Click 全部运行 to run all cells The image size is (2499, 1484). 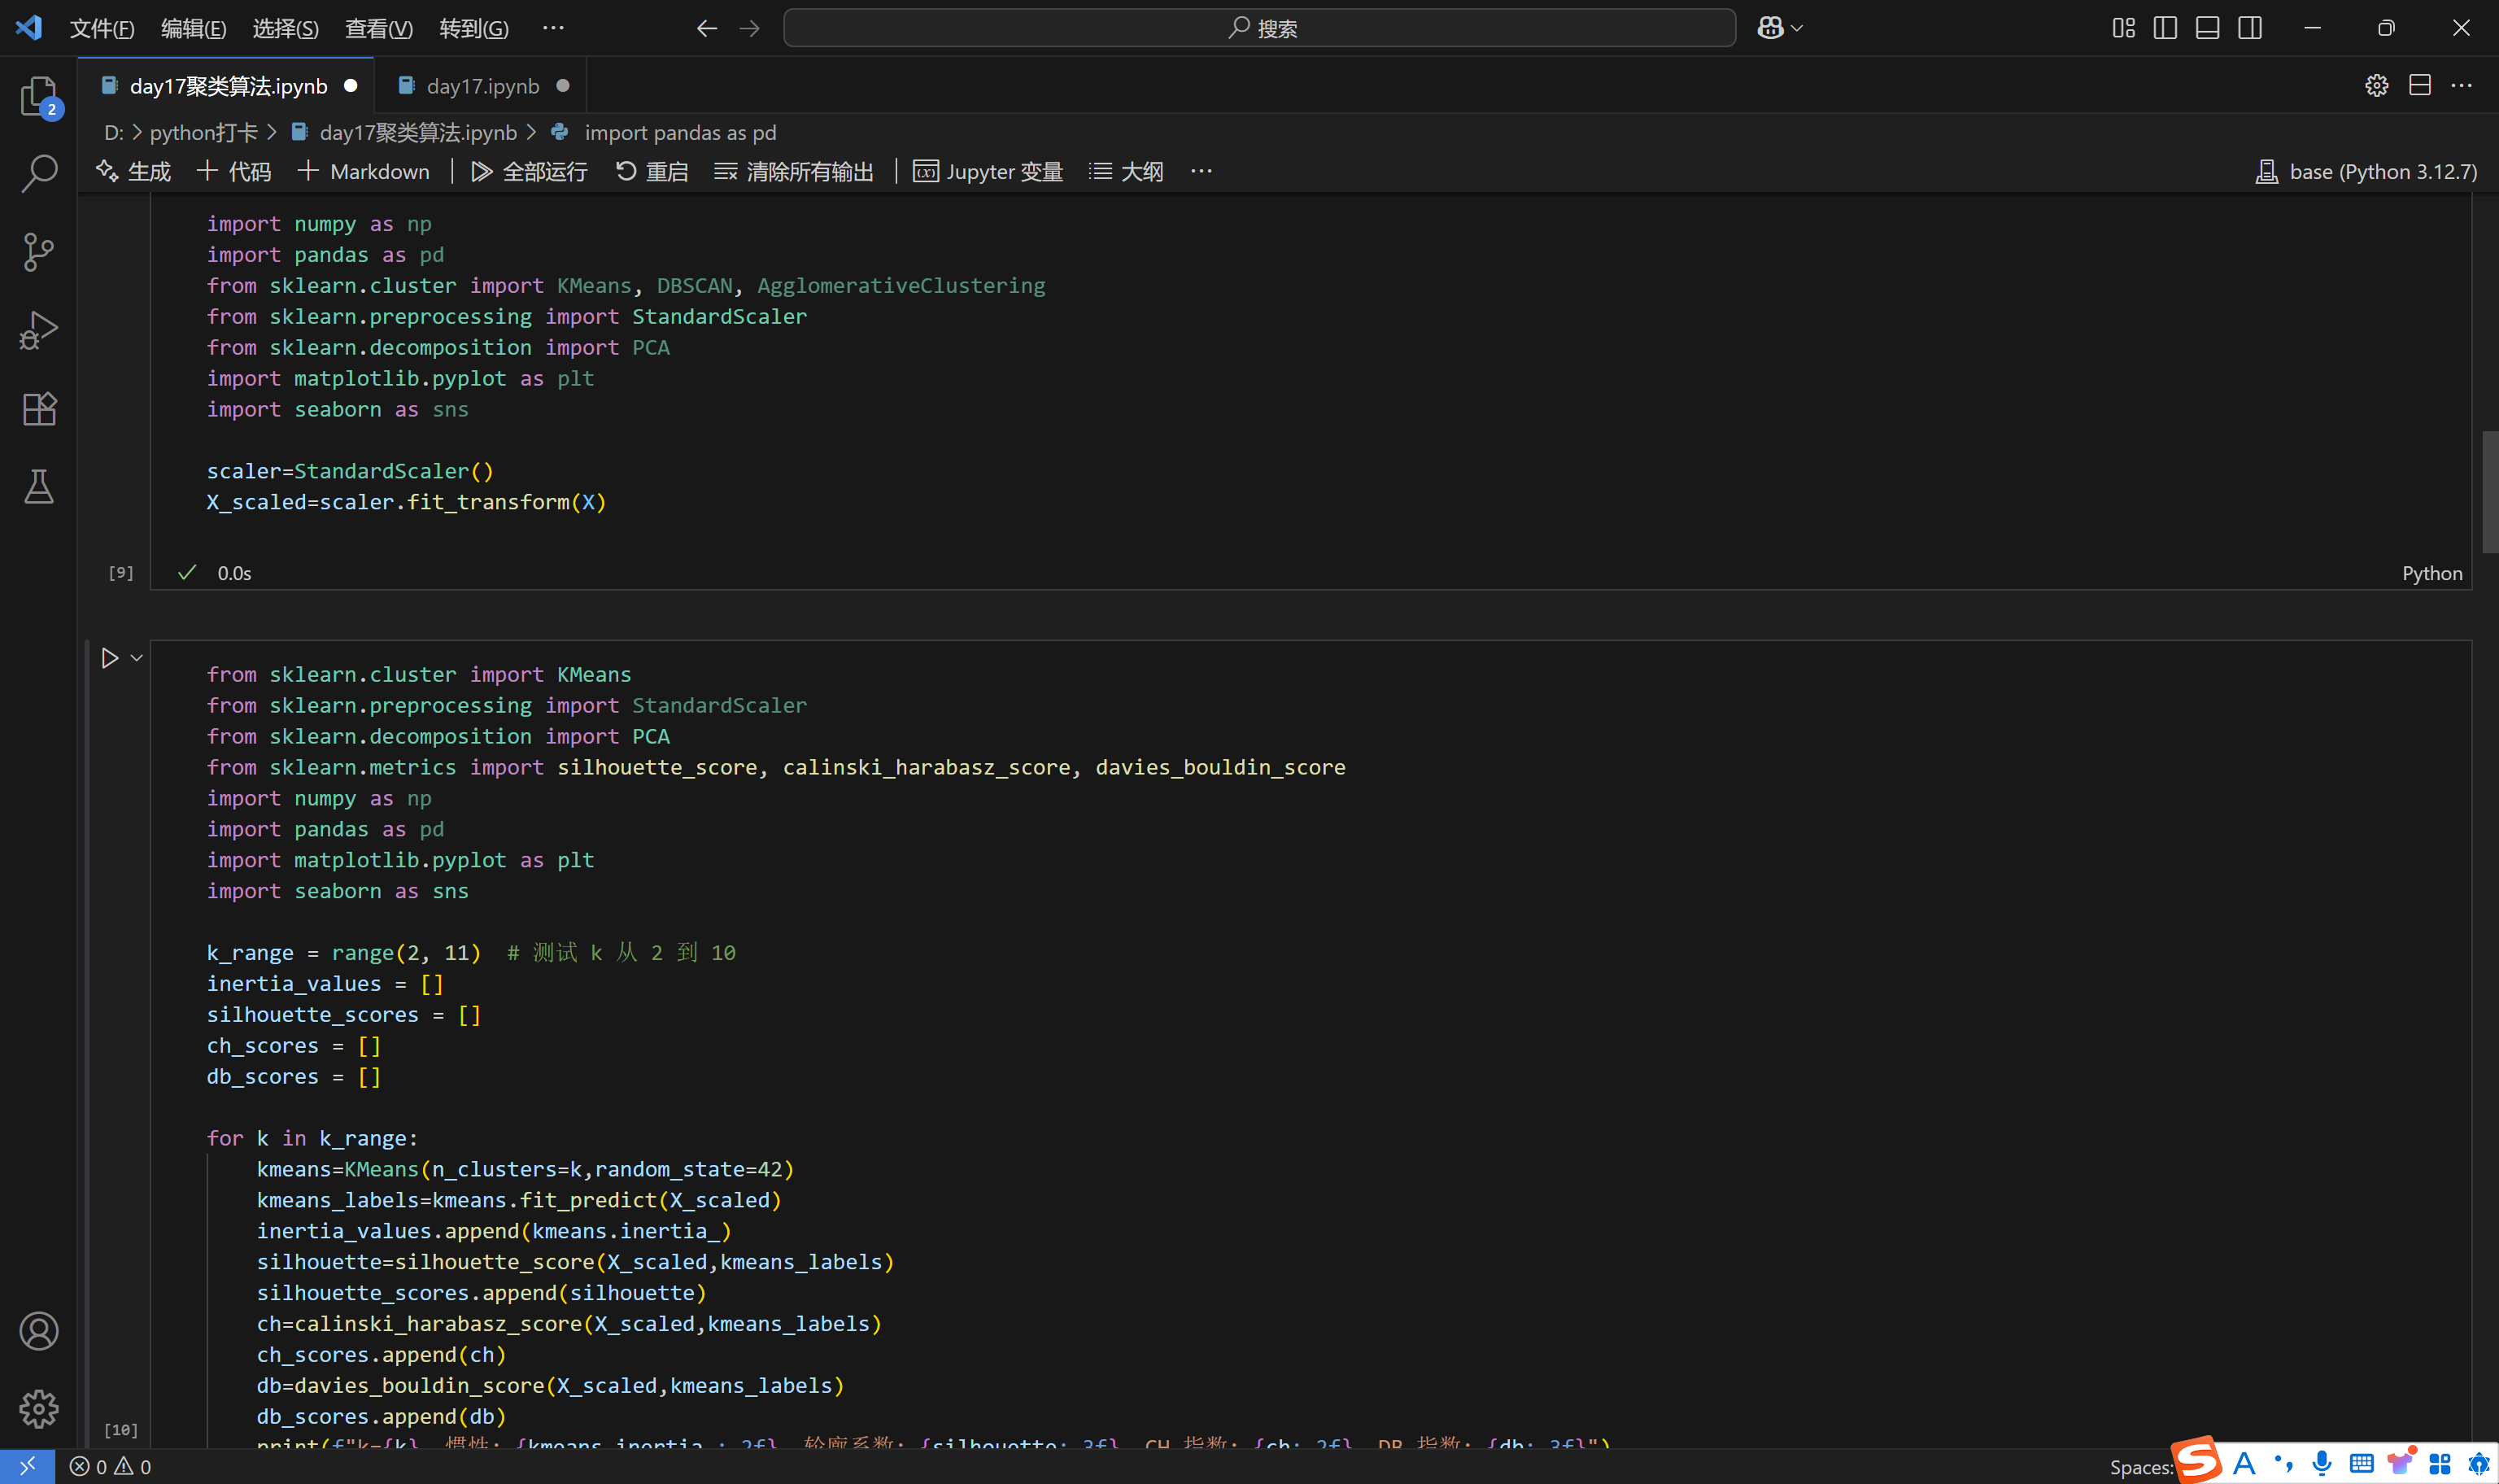(x=530, y=172)
